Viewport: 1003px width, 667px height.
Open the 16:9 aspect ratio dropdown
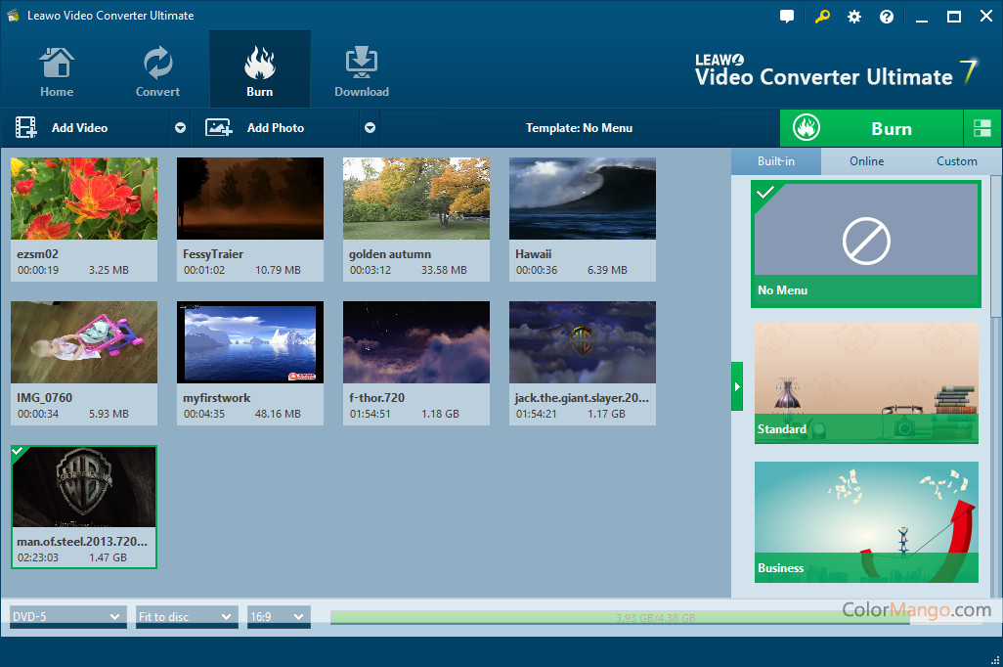pyautogui.click(x=279, y=616)
